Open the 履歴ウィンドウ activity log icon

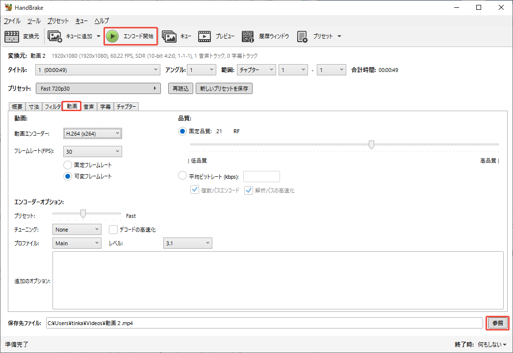click(248, 36)
